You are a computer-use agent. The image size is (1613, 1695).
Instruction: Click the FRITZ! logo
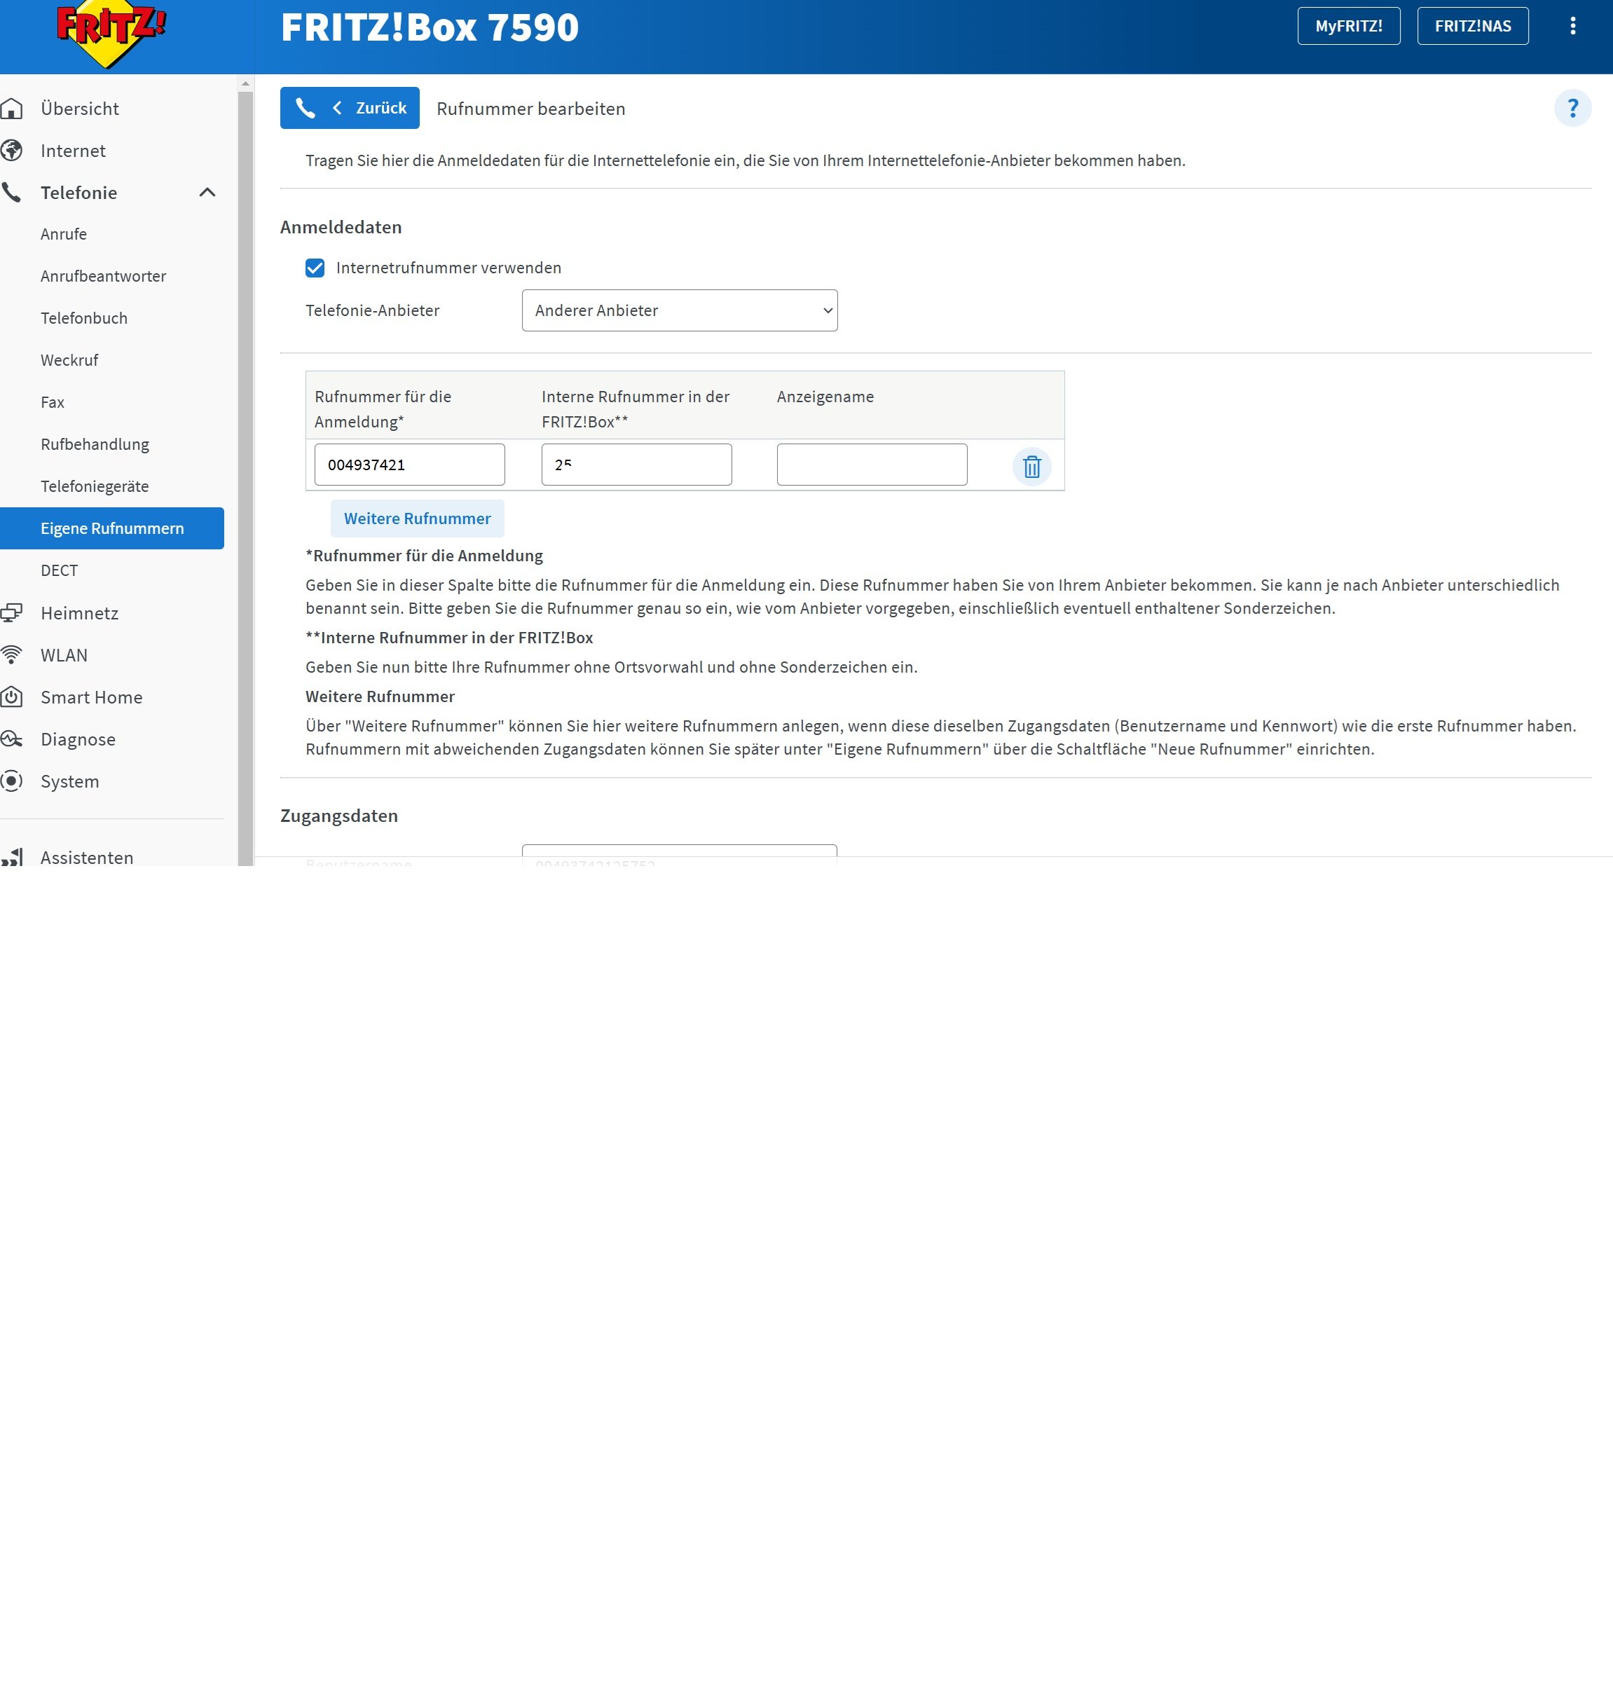tap(110, 33)
